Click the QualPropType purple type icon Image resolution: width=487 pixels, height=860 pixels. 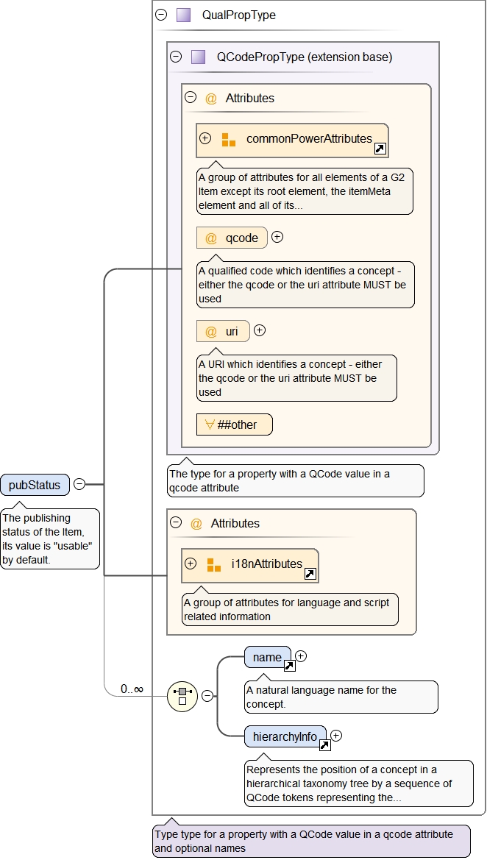coord(183,15)
